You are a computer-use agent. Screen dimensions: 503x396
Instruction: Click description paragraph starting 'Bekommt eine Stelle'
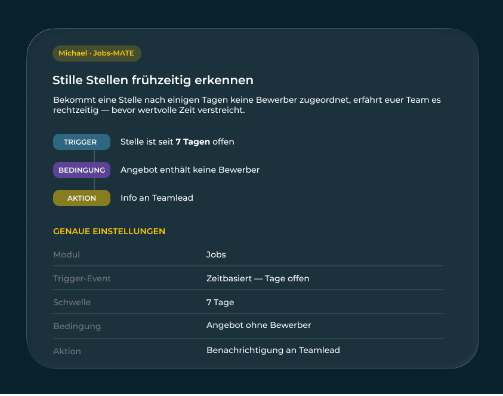point(247,105)
